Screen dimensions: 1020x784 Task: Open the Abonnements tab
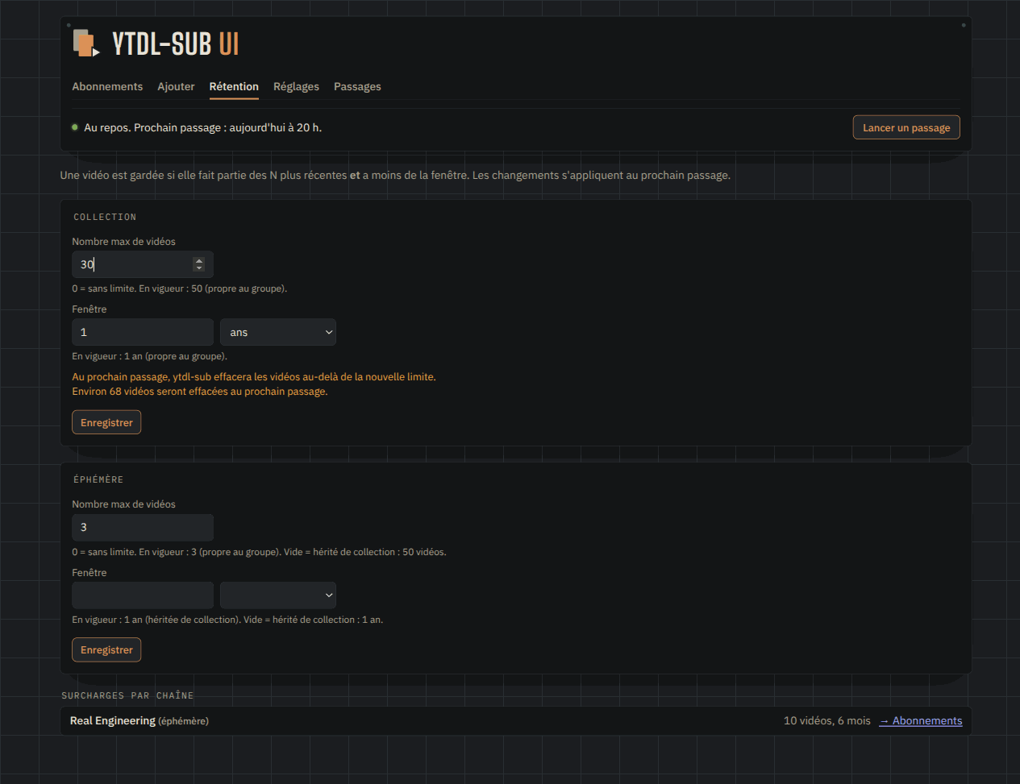(x=107, y=86)
